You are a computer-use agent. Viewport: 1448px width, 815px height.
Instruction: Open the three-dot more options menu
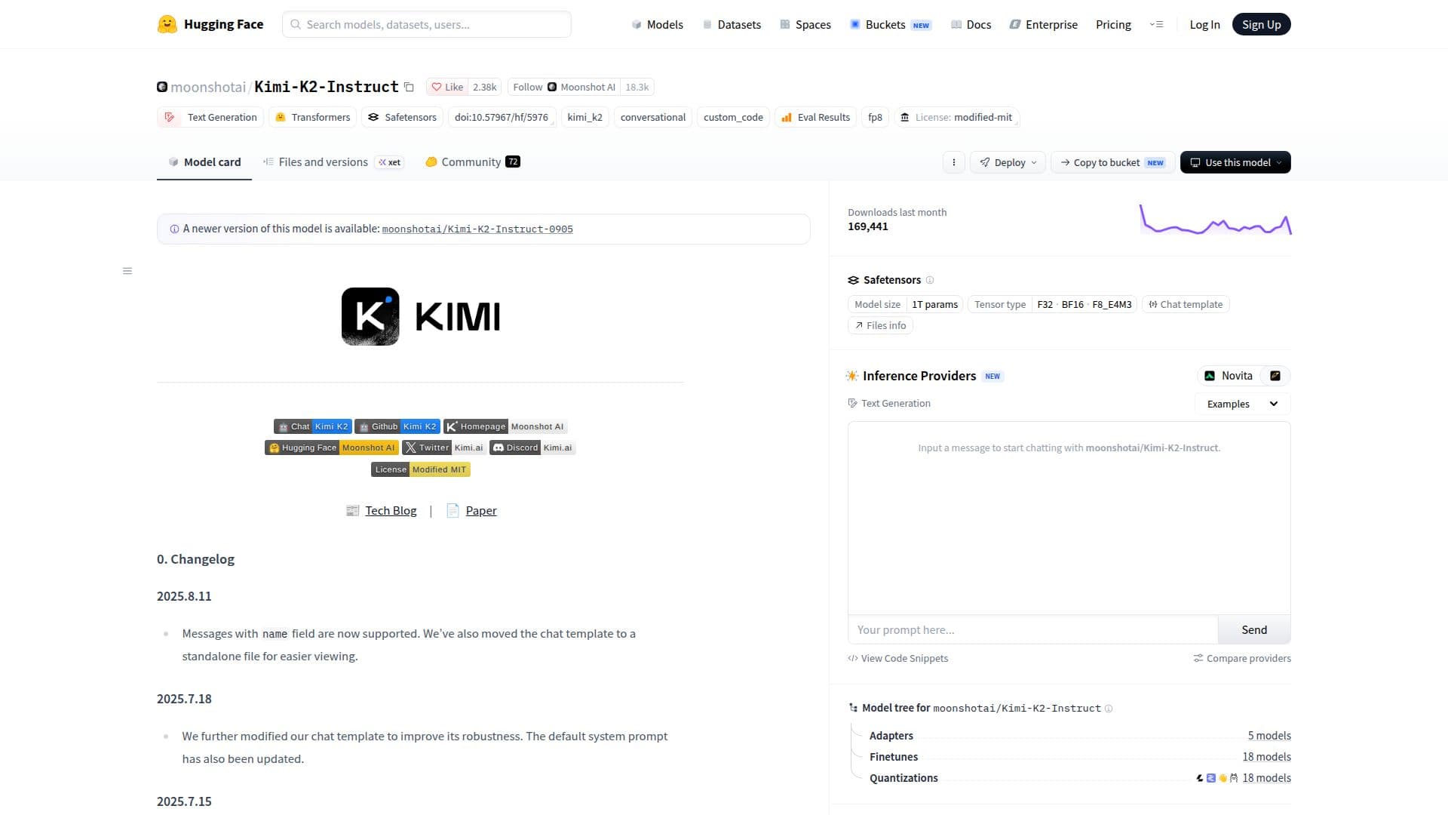[953, 162]
